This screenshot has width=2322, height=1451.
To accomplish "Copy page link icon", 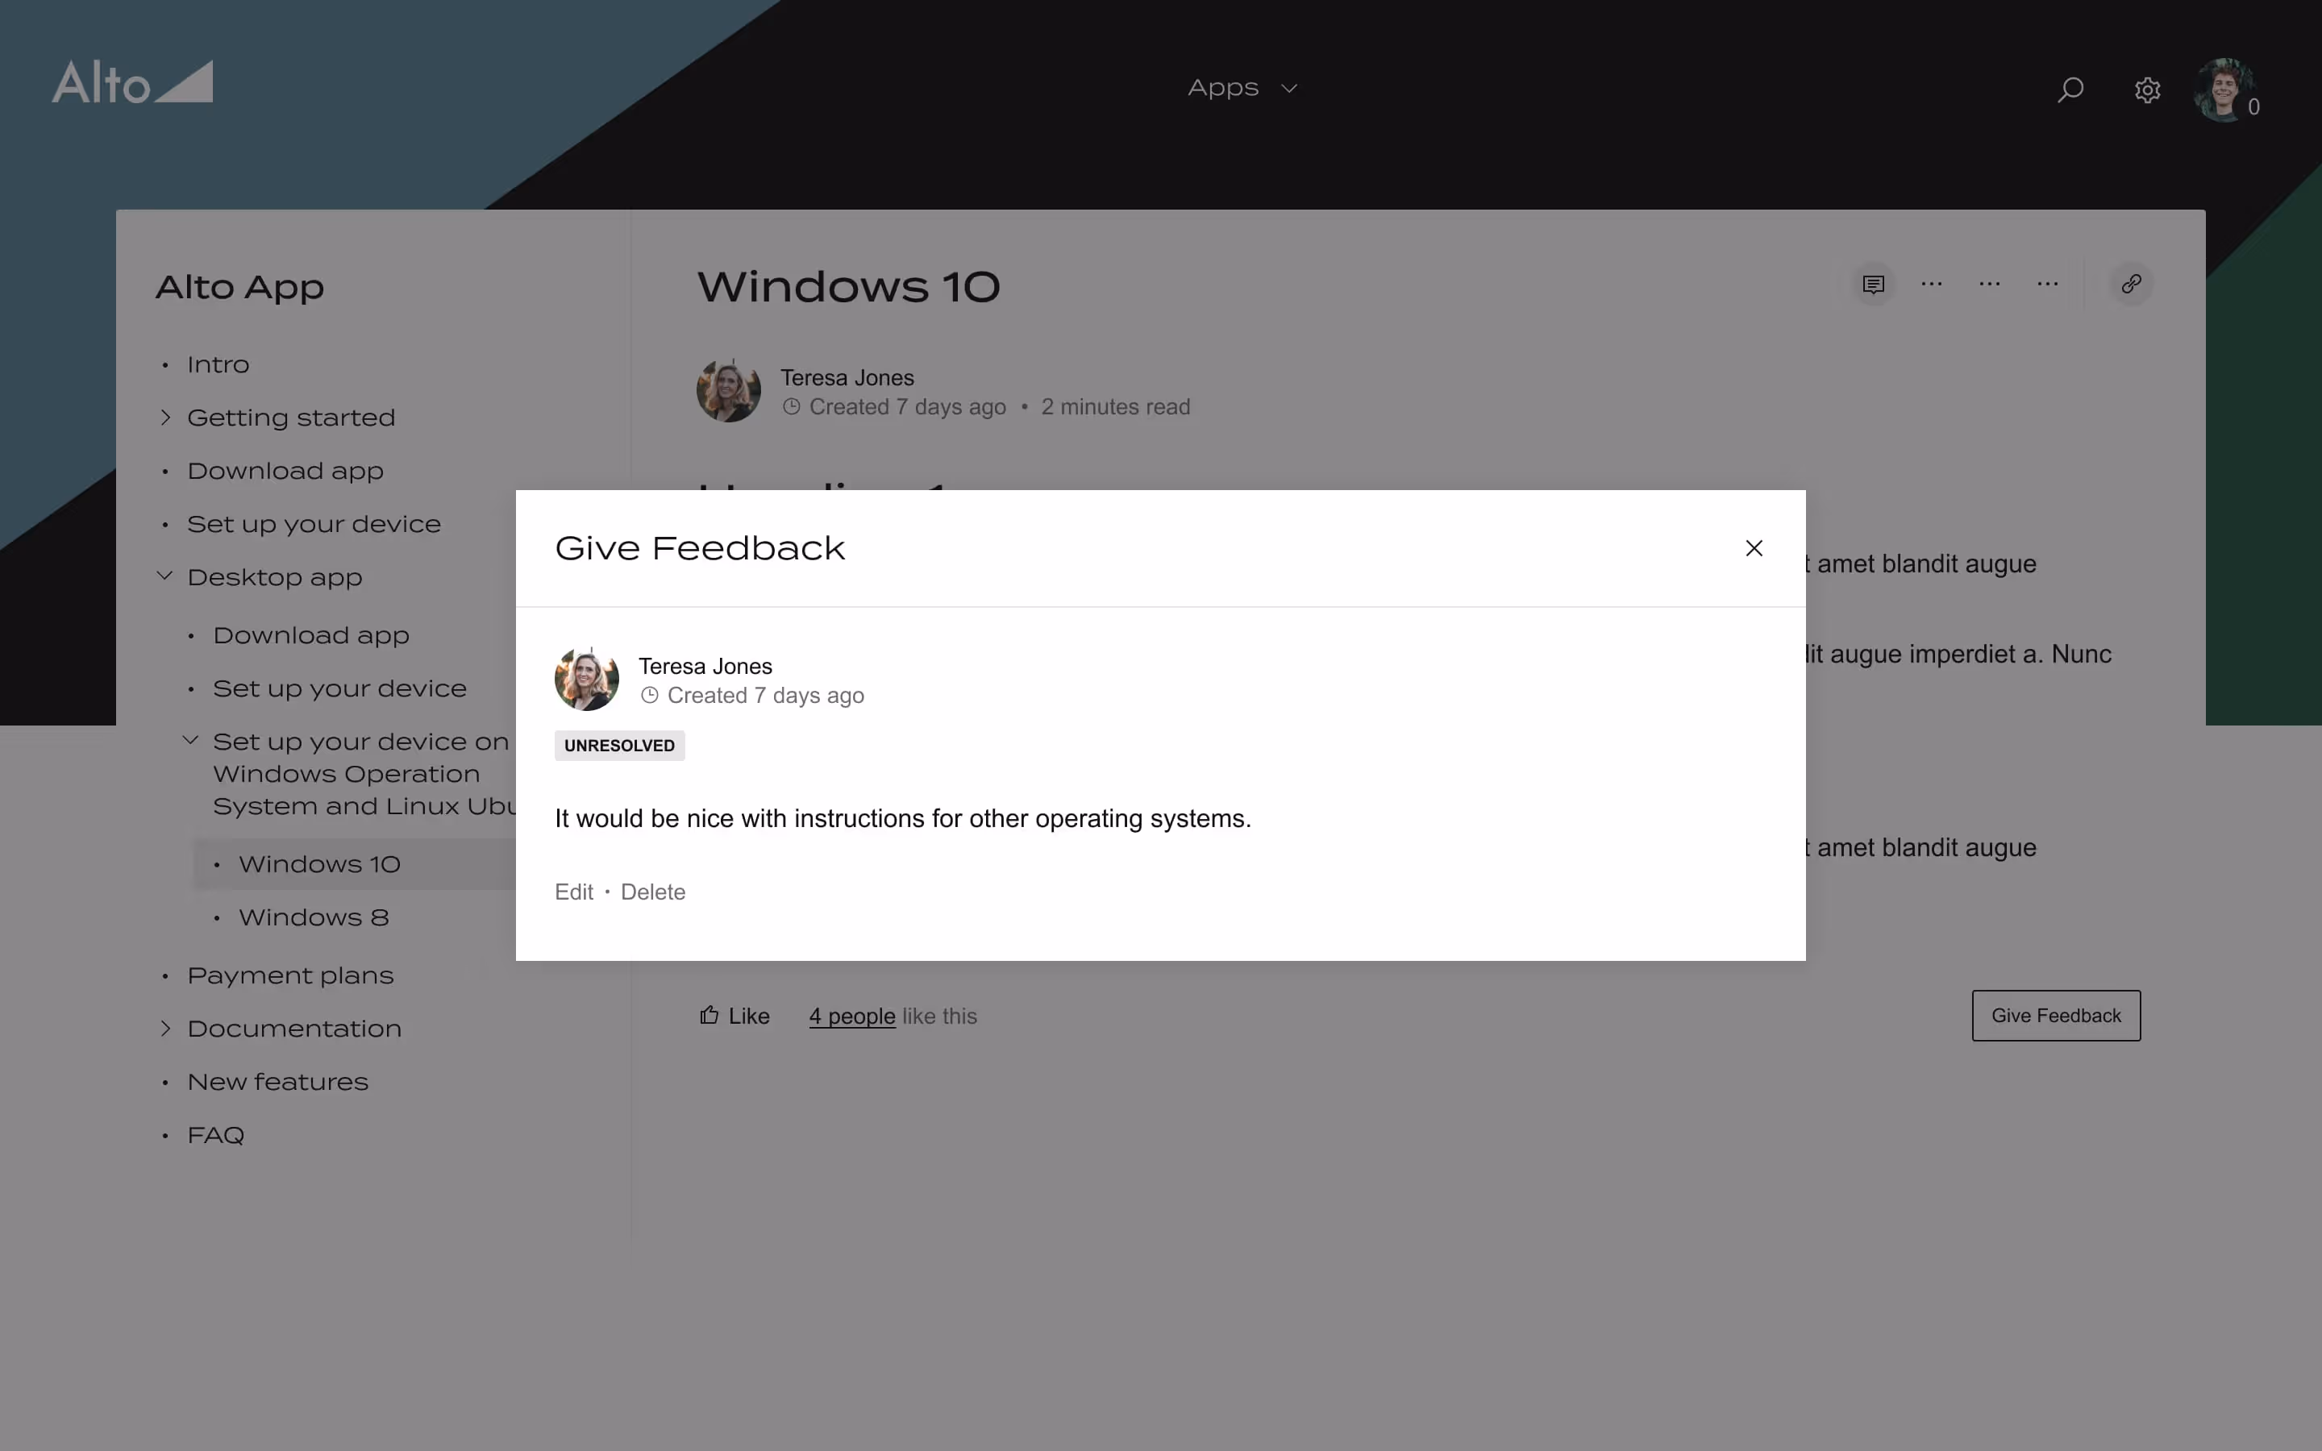I will pos(2131,284).
